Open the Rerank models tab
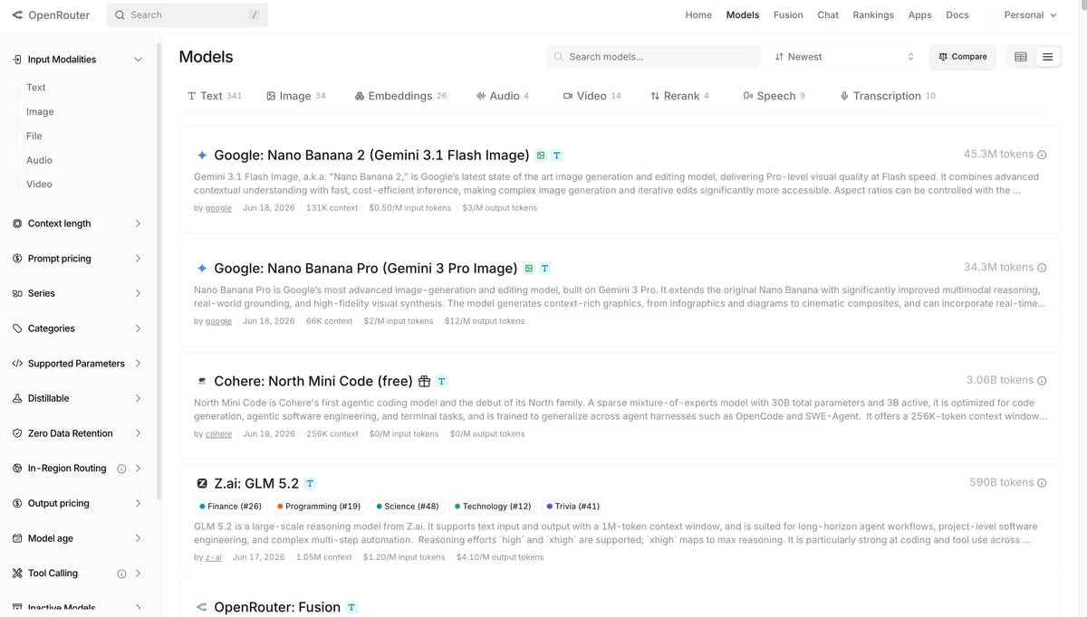Screen dimensions: 1087x617 [x=679, y=96]
